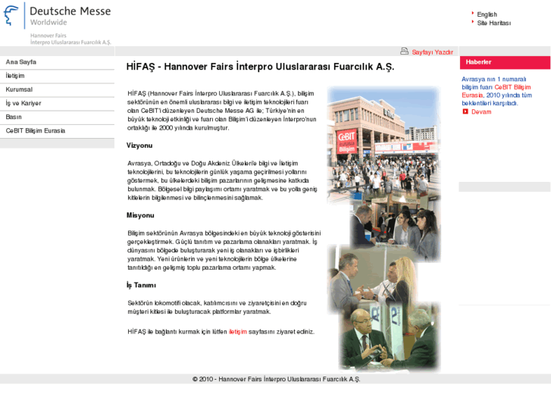
Task: Click the Haberler news header
Action: coord(505,62)
